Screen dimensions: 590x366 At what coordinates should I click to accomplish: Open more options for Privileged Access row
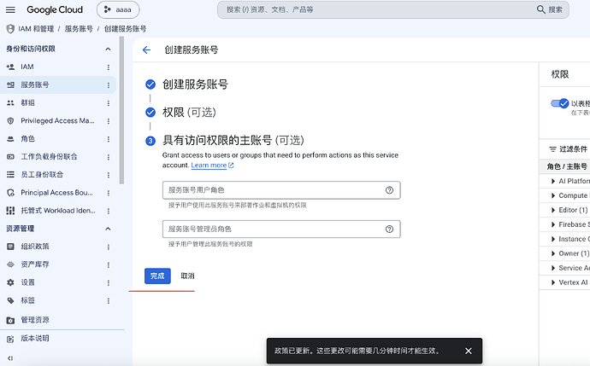109,121
